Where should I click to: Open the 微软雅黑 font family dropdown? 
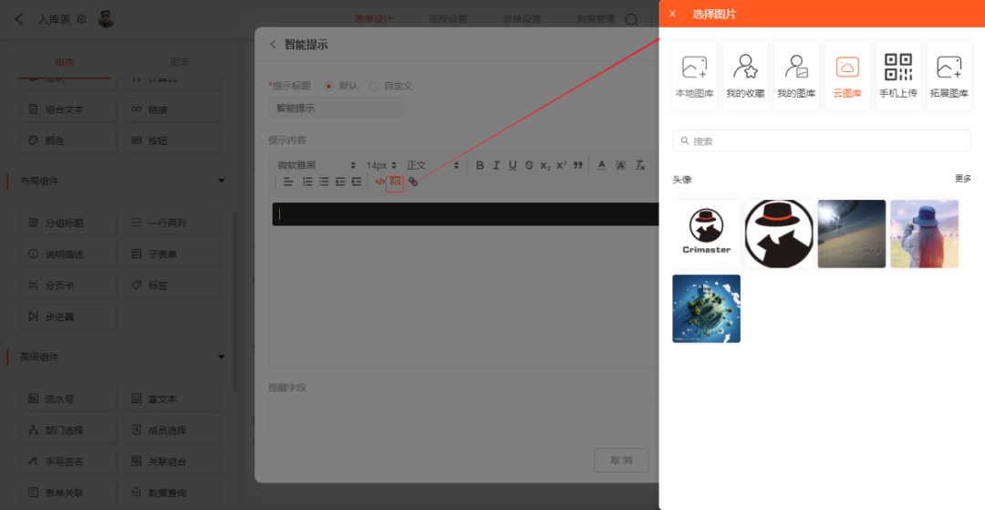[x=316, y=165]
